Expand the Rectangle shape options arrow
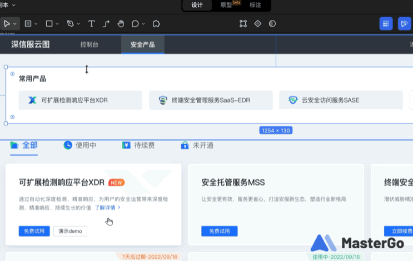This screenshot has width=413, height=261. (57, 24)
